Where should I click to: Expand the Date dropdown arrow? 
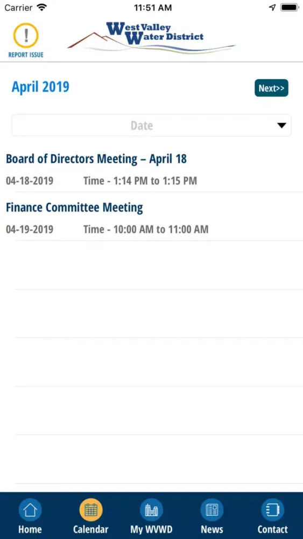coord(281,126)
